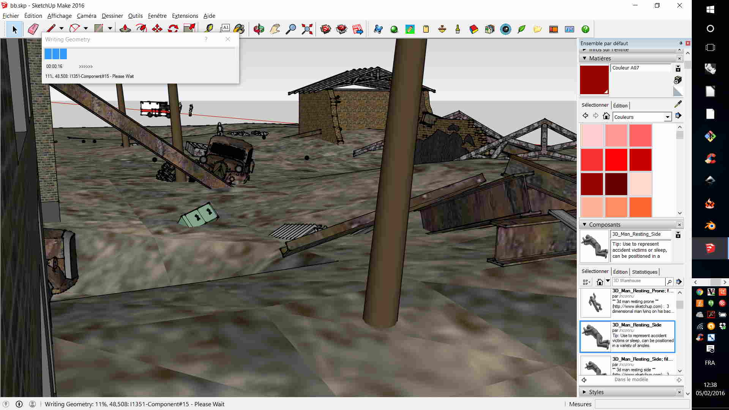Select the 3D_Man_Resting_Prone component thumbnail

point(595,303)
